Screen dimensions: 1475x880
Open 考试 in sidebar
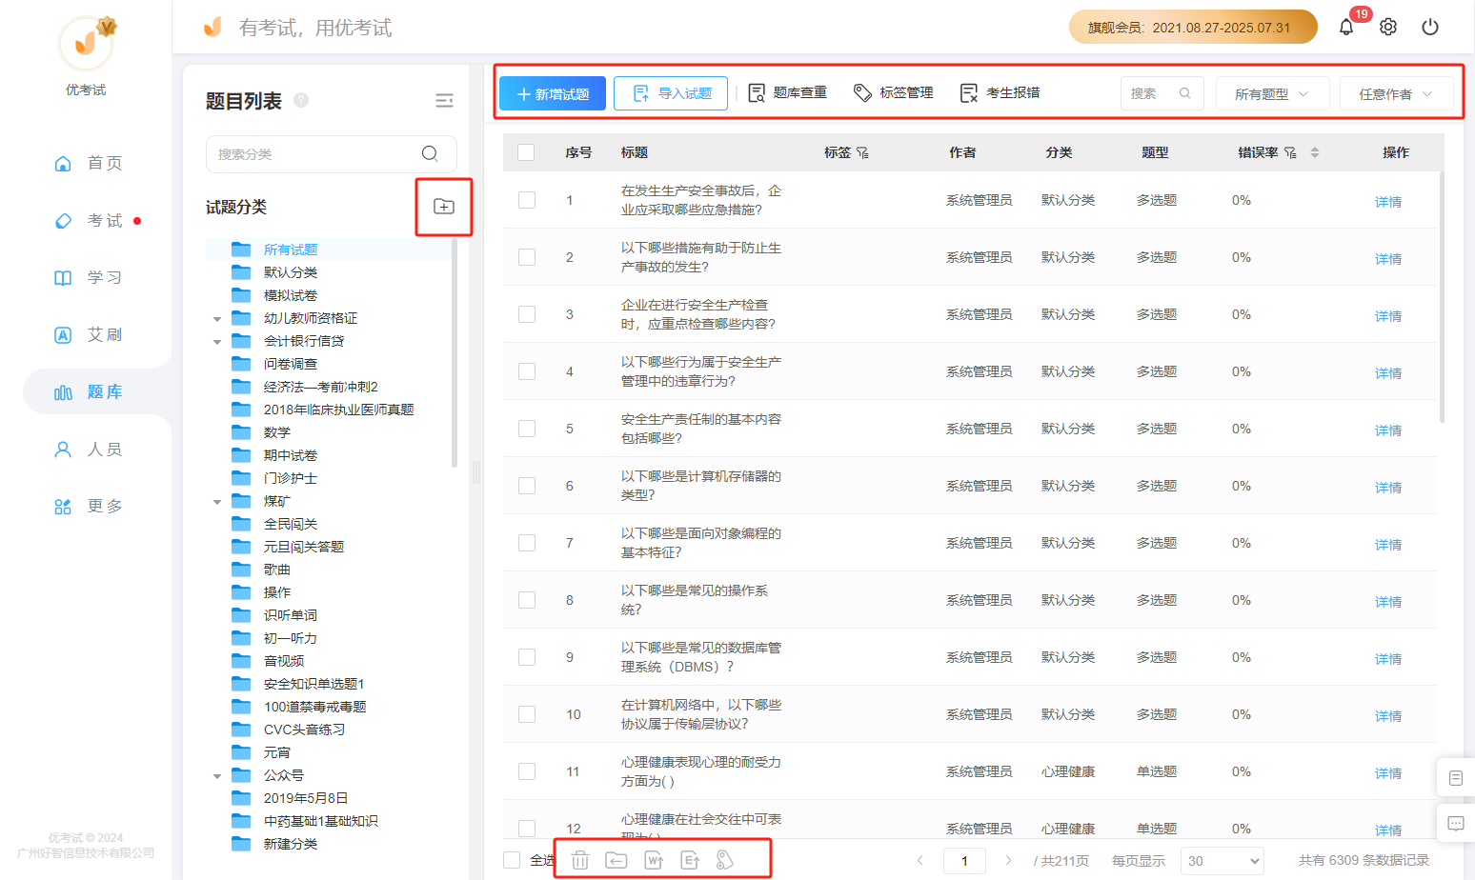pyautogui.click(x=89, y=220)
